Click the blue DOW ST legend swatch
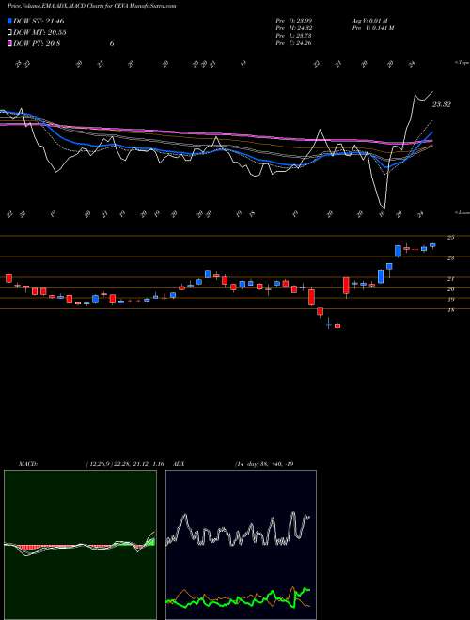Viewport: 470px width, 620px height. (x=10, y=21)
